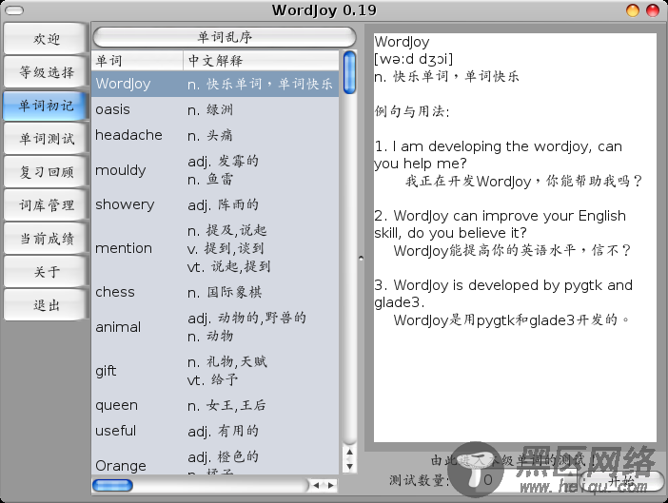Open the 单词测试 word test section
The width and height of the screenshot is (668, 503).
coord(46,139)
